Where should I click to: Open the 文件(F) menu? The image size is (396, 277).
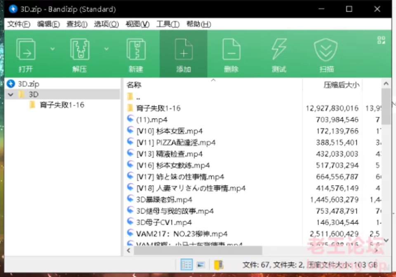pyautogui.click(x=19, y=24)
